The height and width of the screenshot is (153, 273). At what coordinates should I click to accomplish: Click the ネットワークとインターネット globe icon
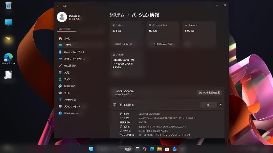click(61, 59)
